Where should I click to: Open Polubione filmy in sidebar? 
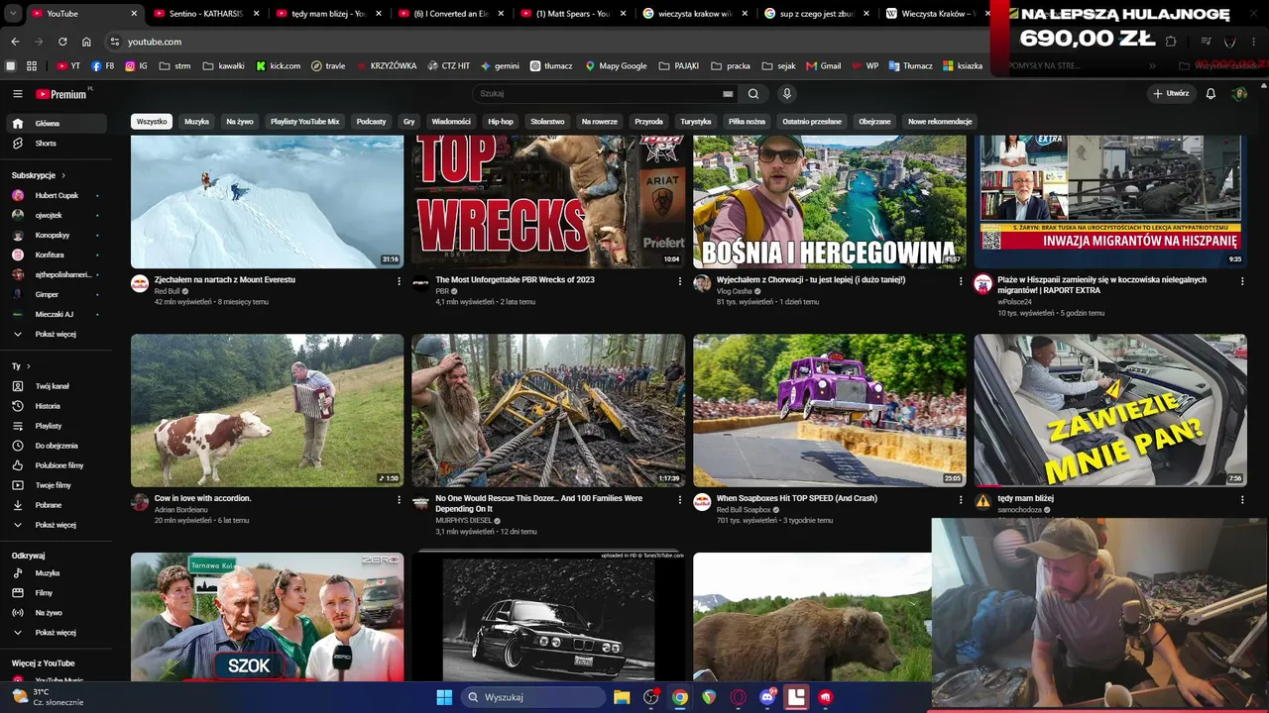click(x=56, y=465)
